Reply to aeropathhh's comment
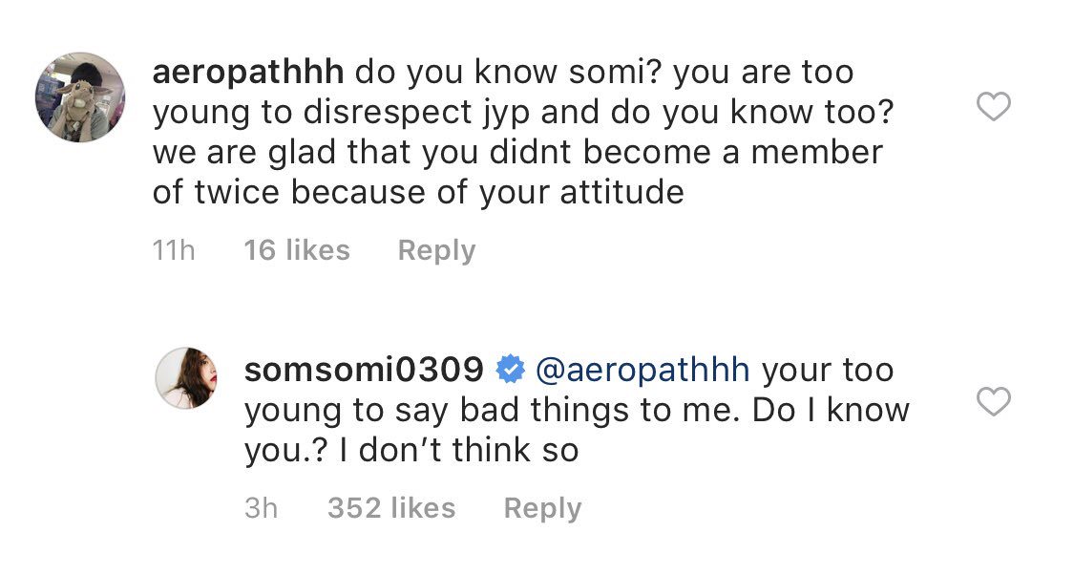The width and height of the screenshot is (1074, 575). coord(435,250)
